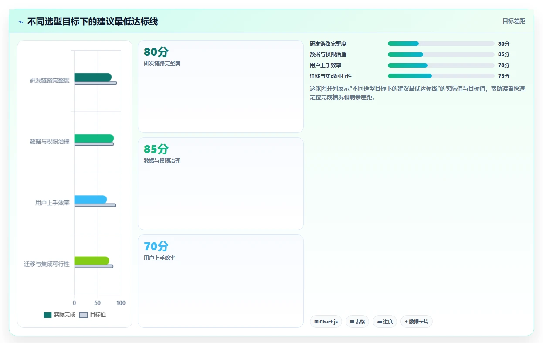Click the 70分 value in progress list
Image resolution: width=543 pixels, height=343 pixels.
(504, 65)
